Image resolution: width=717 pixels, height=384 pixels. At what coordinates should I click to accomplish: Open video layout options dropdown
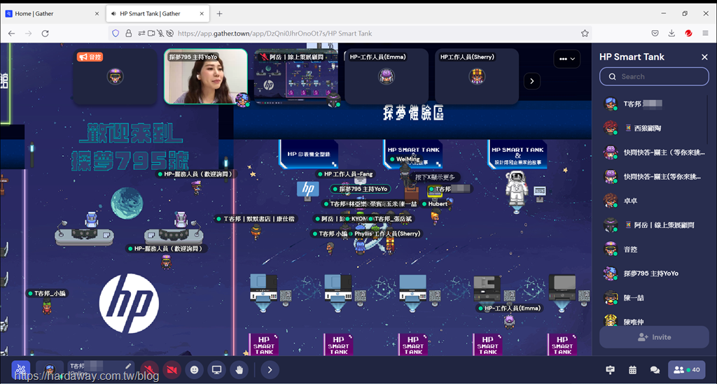pyautogui.click(x=567, y=59)
